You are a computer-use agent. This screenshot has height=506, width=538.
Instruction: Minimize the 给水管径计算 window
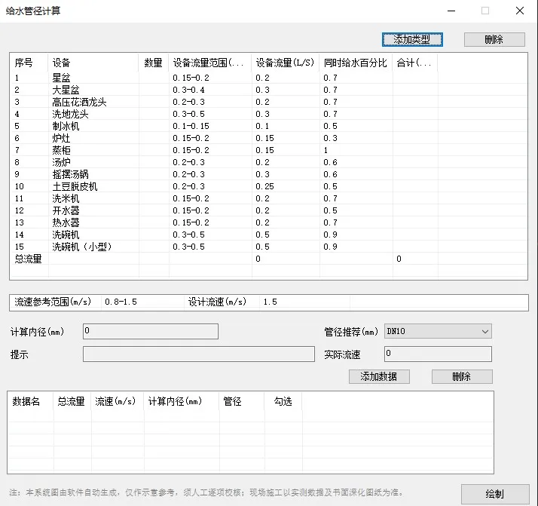pos(451,11)
